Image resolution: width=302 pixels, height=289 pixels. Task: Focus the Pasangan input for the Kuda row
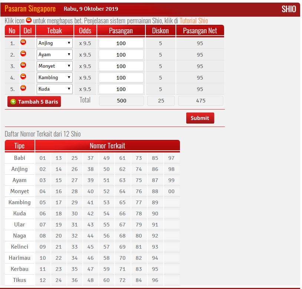(121, 89)
